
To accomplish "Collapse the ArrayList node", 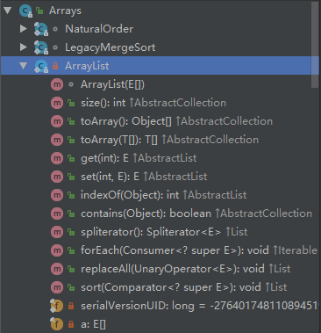I will click(x=24, y=66).
